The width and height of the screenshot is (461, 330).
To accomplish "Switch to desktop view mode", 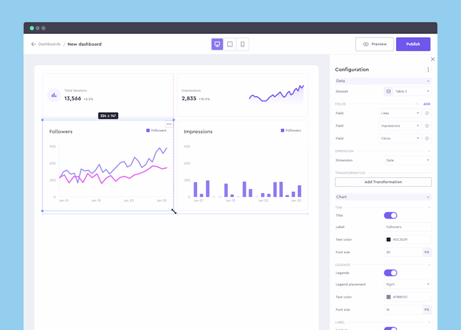I will [217, 44].
